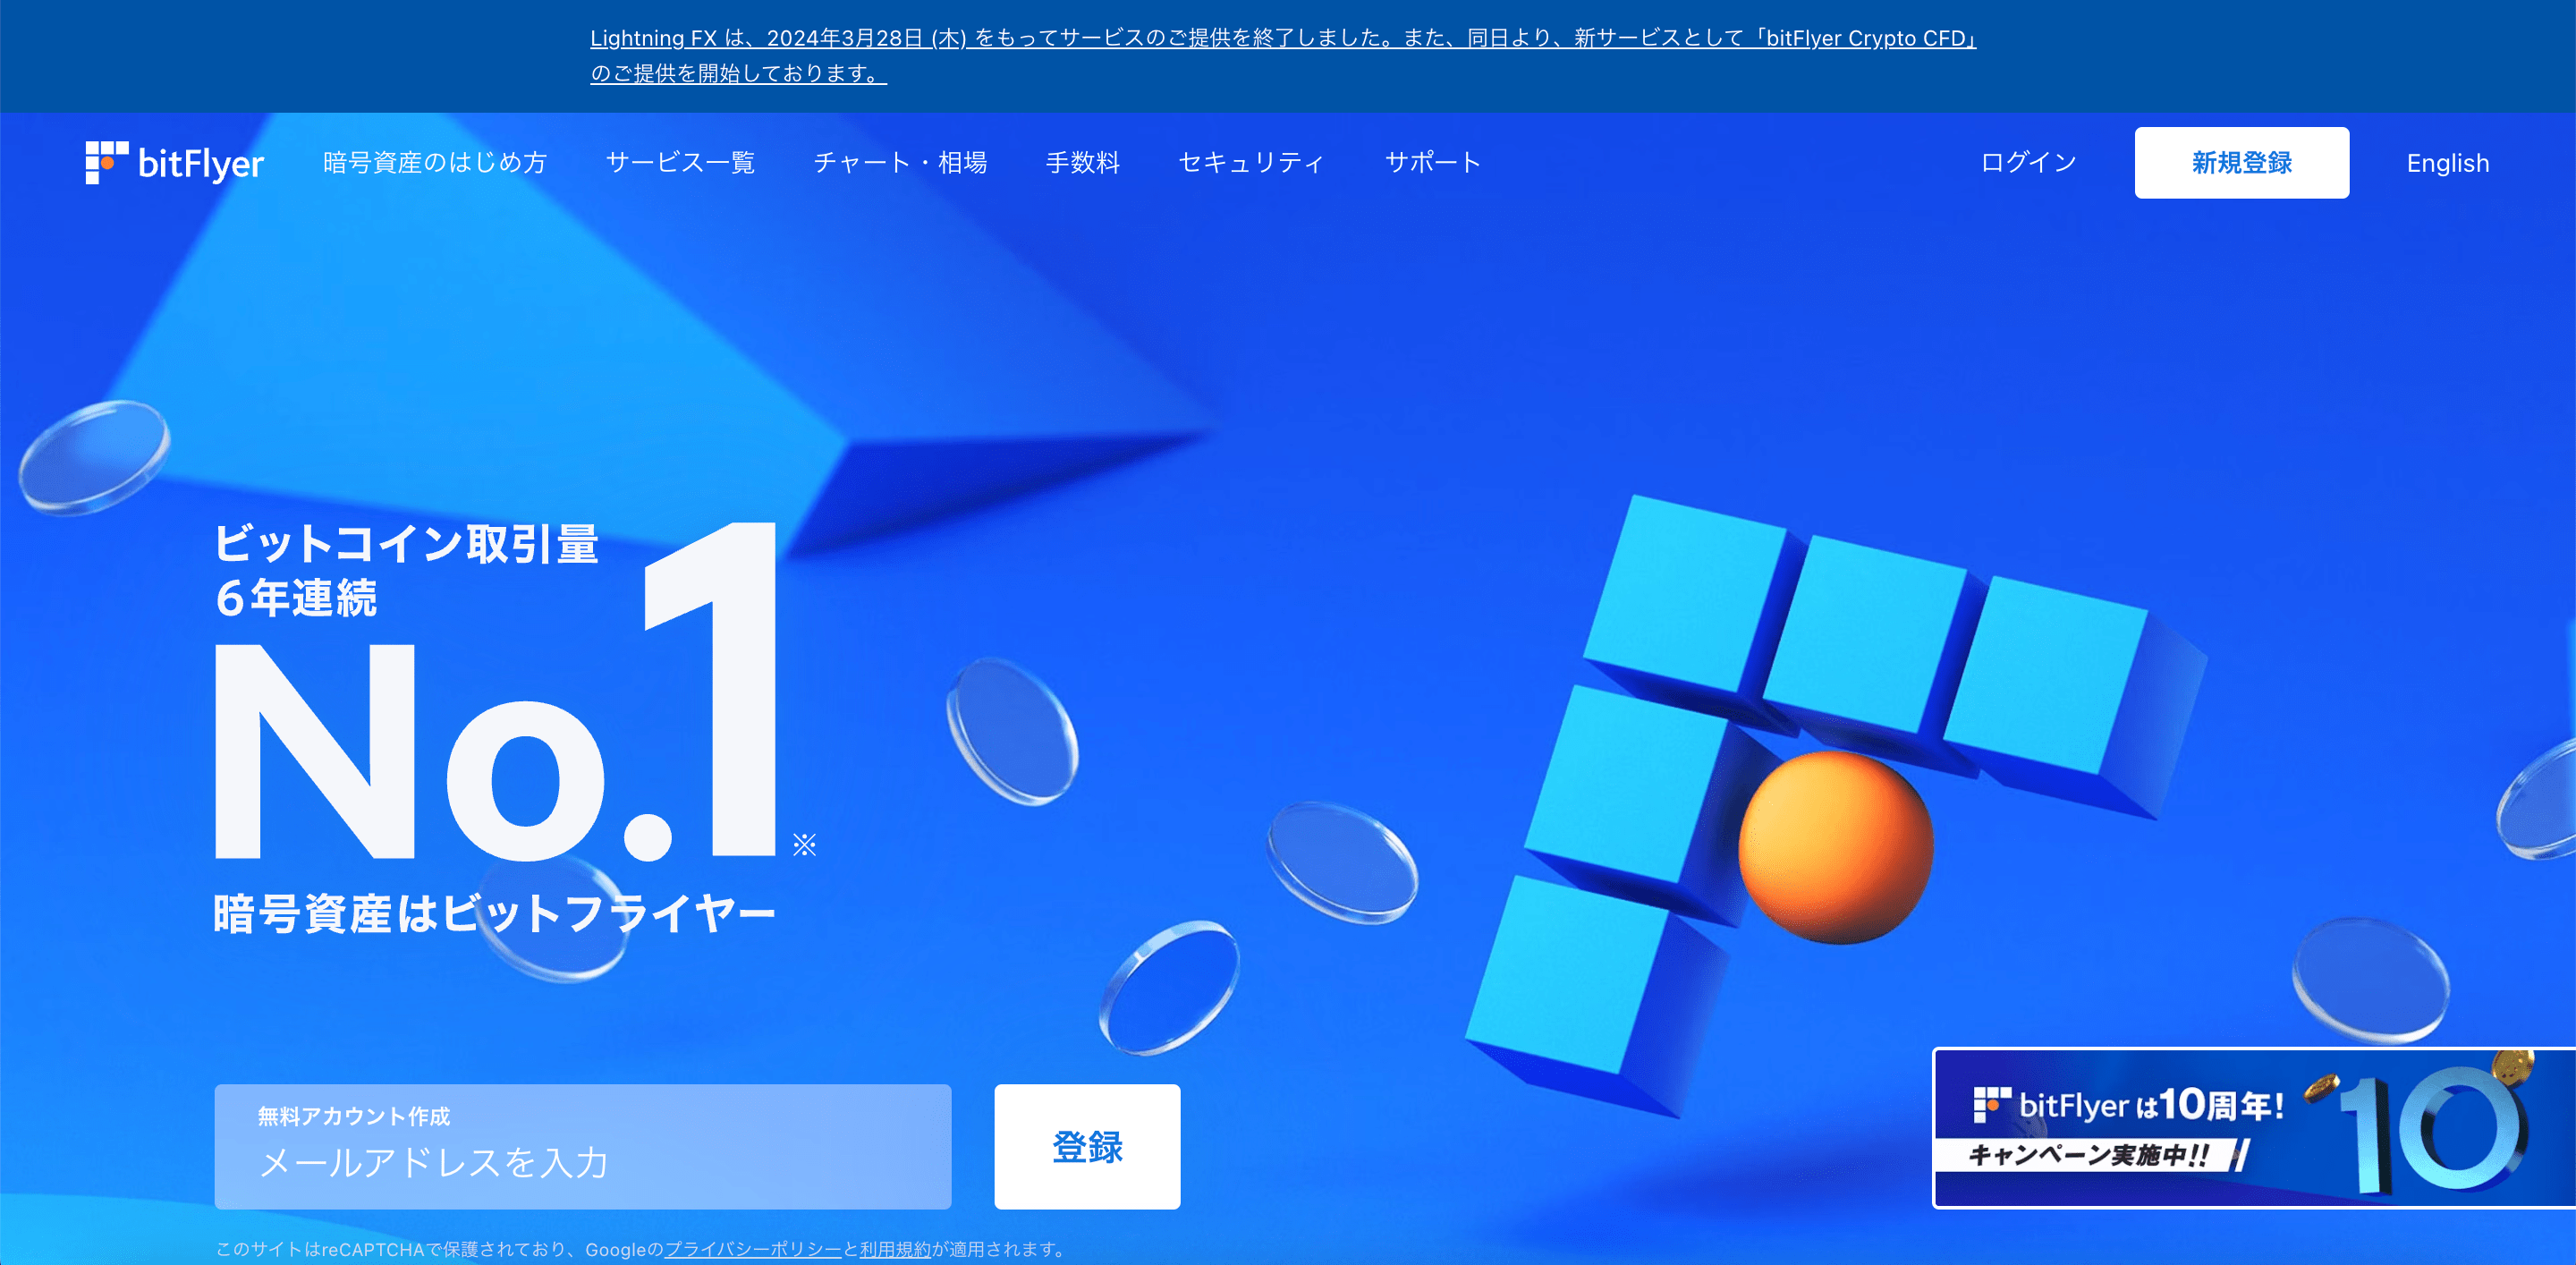Click the bitFlyer logo in the header
This screenshot has height=1265, width=2576.
coord(175,163)
